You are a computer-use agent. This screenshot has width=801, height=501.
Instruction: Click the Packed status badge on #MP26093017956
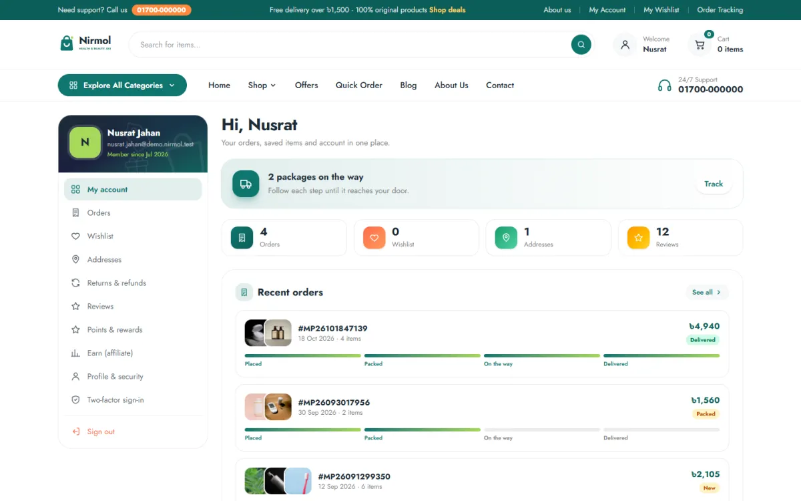click(706, 414)
